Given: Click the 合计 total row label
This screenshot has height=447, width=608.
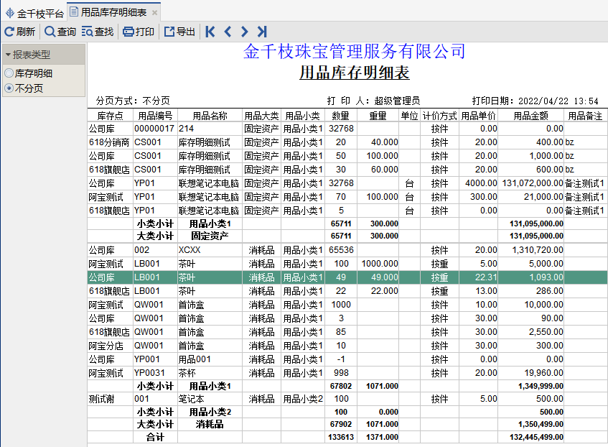Looking at the screenshot, I should (x=155, y=437).
